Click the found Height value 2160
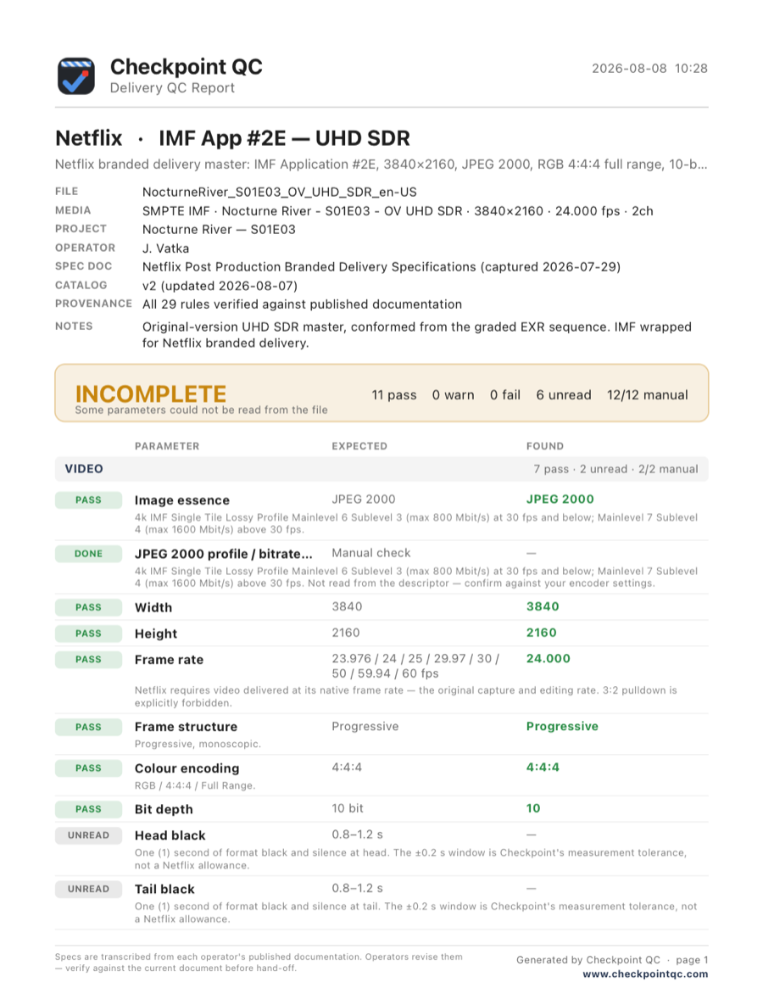 [541, 633]
